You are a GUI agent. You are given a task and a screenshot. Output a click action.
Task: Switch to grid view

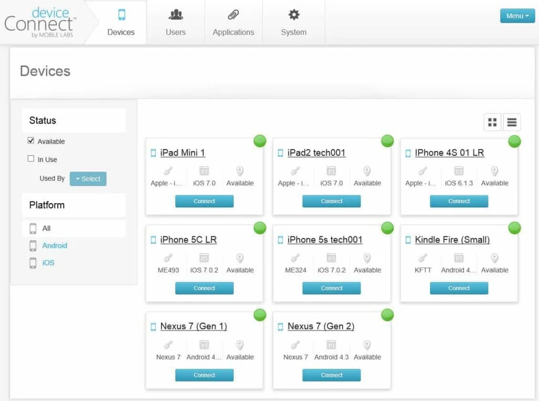tap(492, 122)
